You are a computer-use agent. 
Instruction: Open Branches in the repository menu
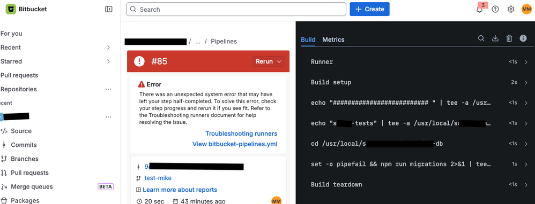(x=25, y=159)
